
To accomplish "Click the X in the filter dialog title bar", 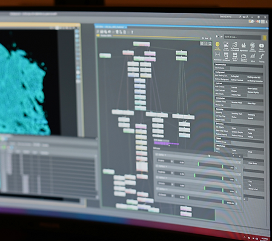I will (x=240, y=156).
